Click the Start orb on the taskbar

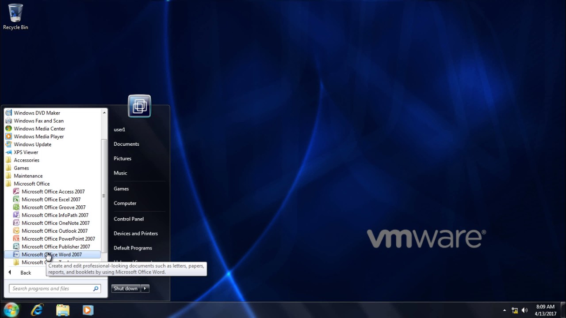click(x=11, y=310)
